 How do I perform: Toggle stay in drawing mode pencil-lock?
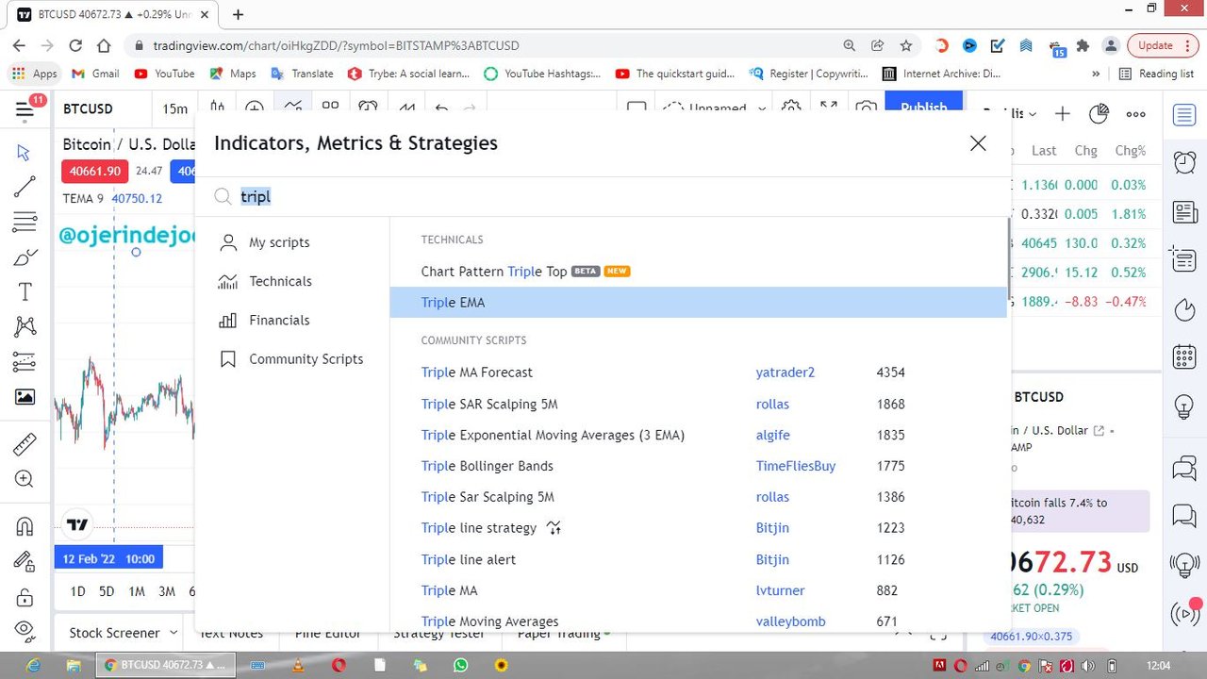25,561
